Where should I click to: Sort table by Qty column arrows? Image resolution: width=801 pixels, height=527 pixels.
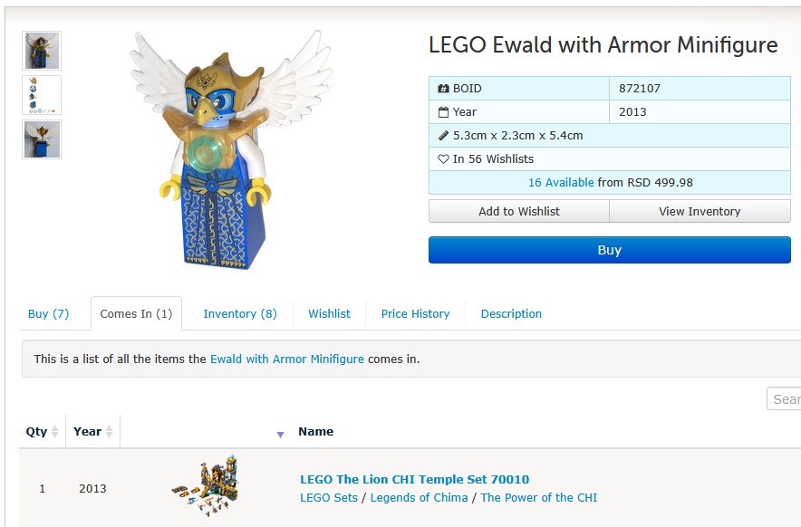pos(54,432)
